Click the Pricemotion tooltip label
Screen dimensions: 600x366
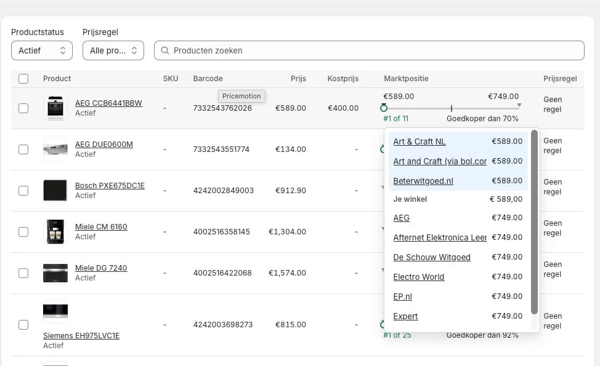pos(241,97)
